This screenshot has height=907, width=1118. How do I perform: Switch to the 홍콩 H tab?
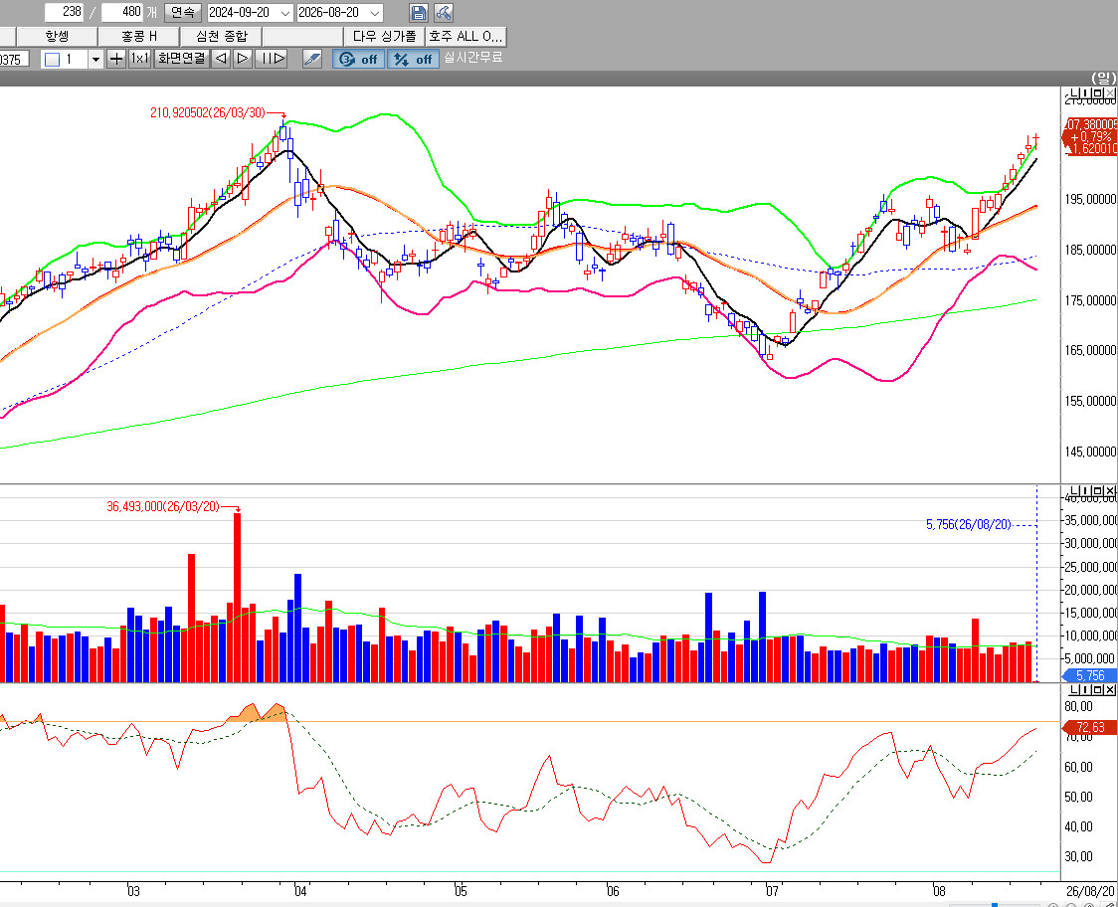coord(138,36)
